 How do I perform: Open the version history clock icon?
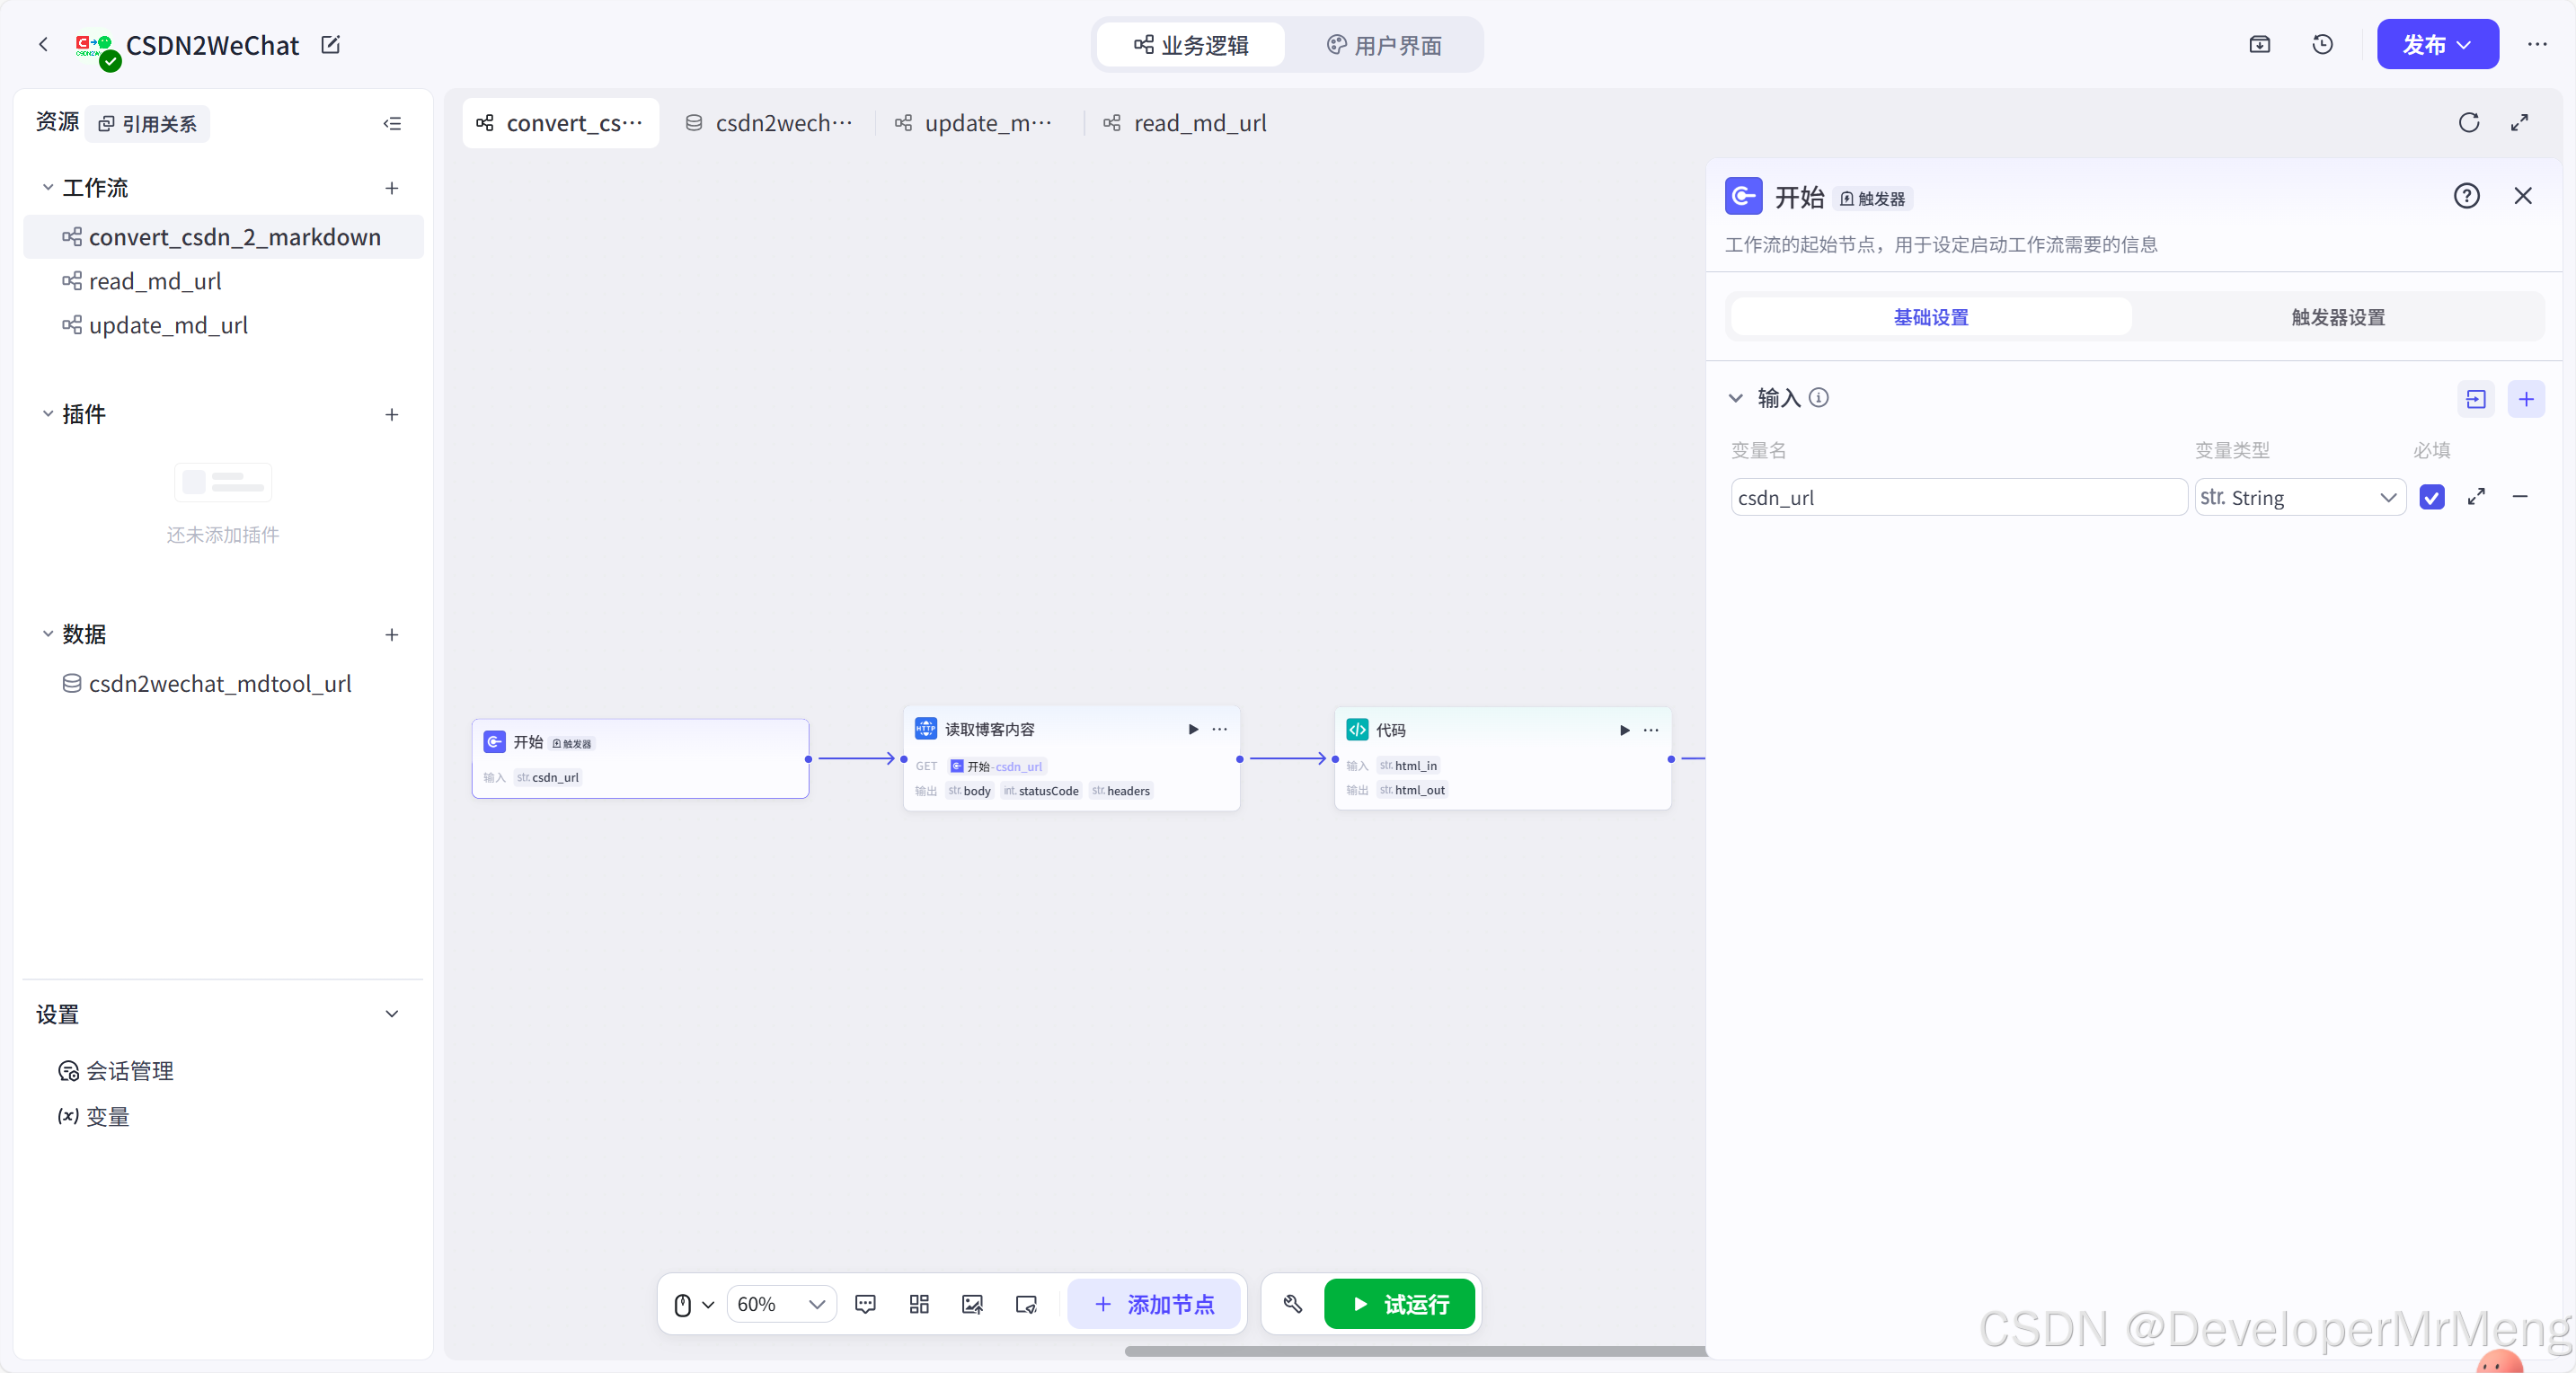pyautogui.click(x=2322, y=45)
